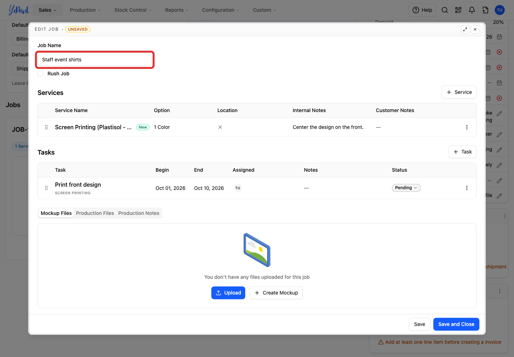Click the Save button
Screen dimensions: 514x357
point(419,324)
